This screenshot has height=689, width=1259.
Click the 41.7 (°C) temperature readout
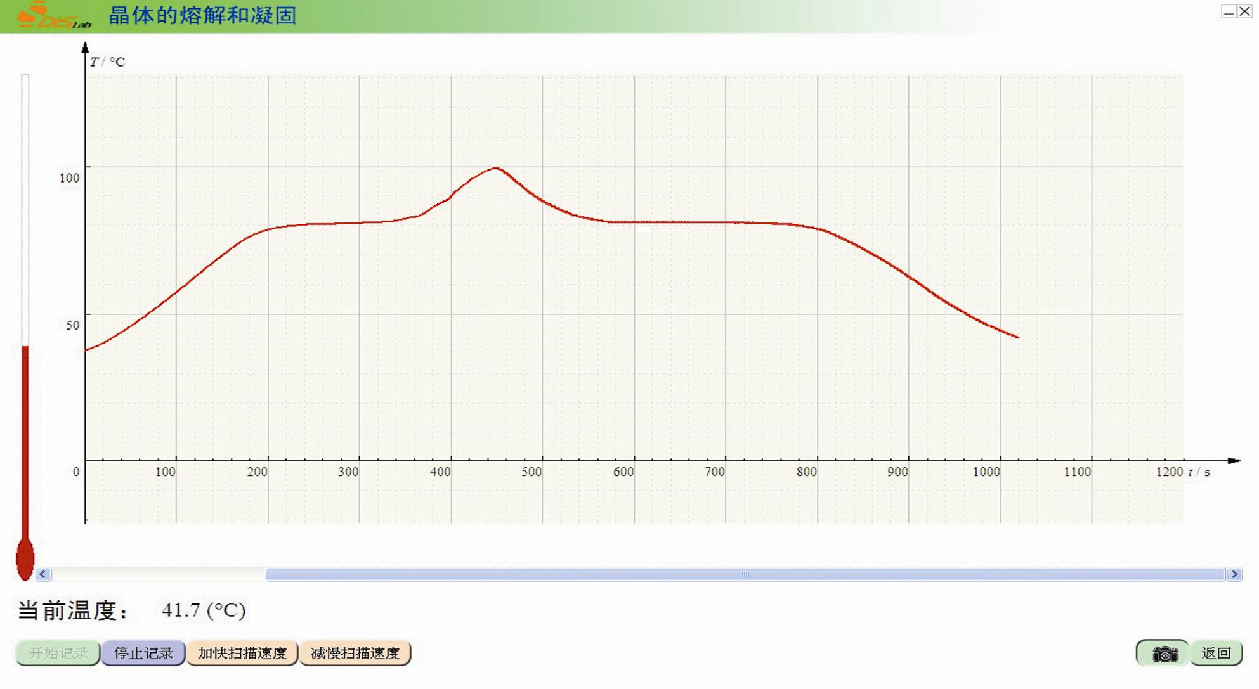tap(204, 610)
